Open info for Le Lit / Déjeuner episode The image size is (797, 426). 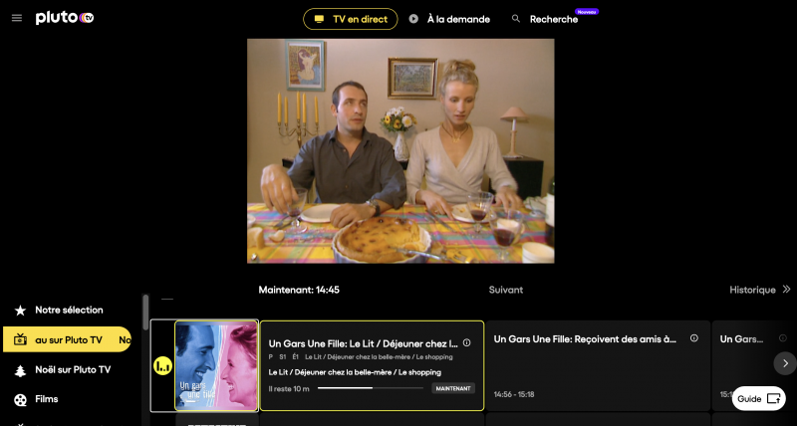466,342
